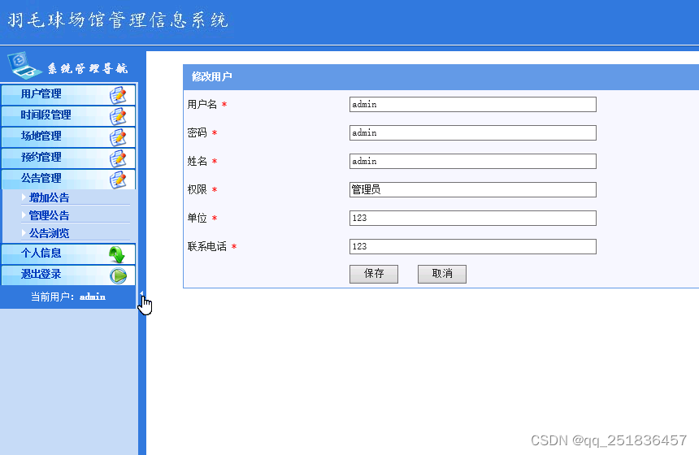Collapse the sidebar using the small arrow handle
Viewport: 699px width, 455px height.
coord(141,292)
